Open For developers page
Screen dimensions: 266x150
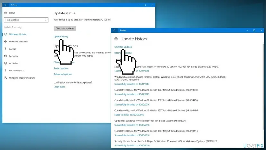(x=16, y=70)
